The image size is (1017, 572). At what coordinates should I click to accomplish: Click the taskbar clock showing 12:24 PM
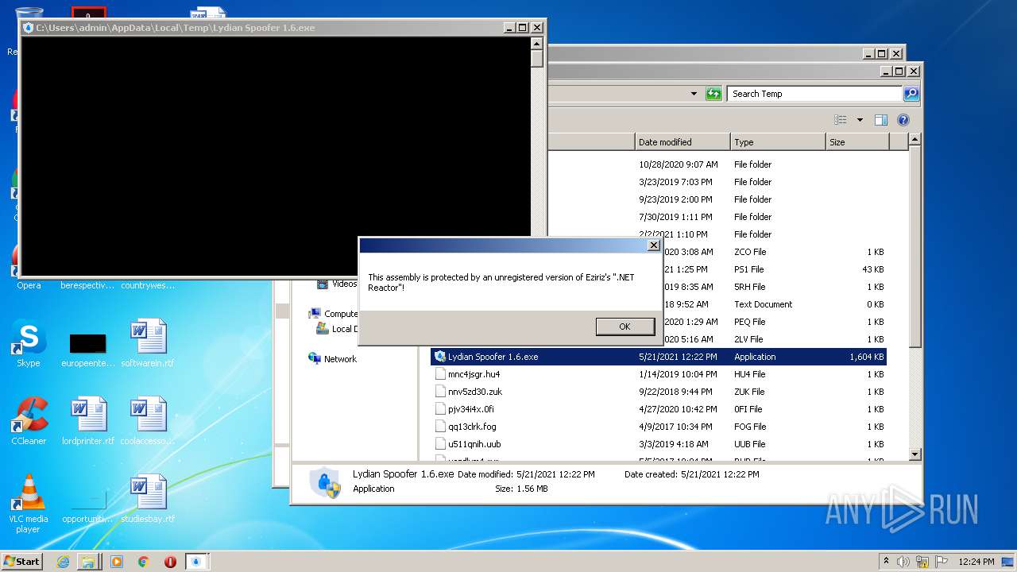pyautogui.click(x=976, y=561)
